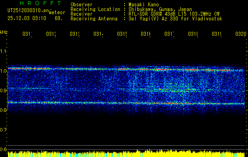
Task: Click the 0318 time marker
Action: point(193,34)
